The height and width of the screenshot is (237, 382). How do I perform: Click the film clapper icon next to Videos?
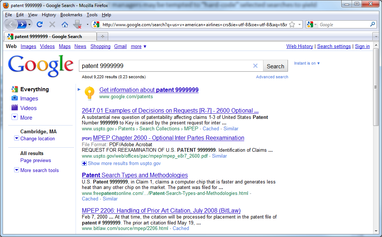coord(14,107)
